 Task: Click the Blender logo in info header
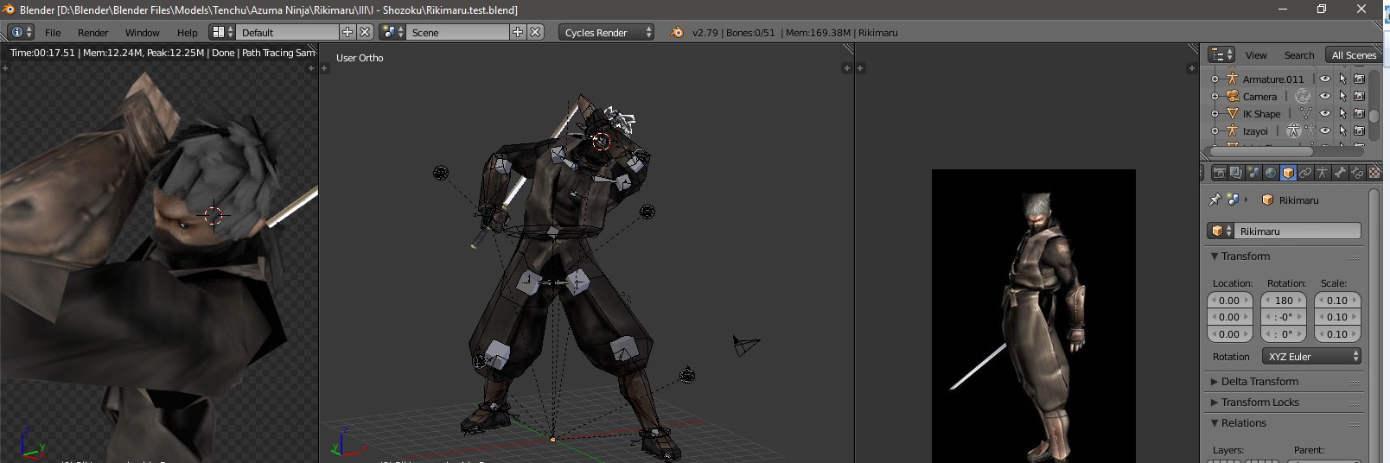click(x=677, y=32)
